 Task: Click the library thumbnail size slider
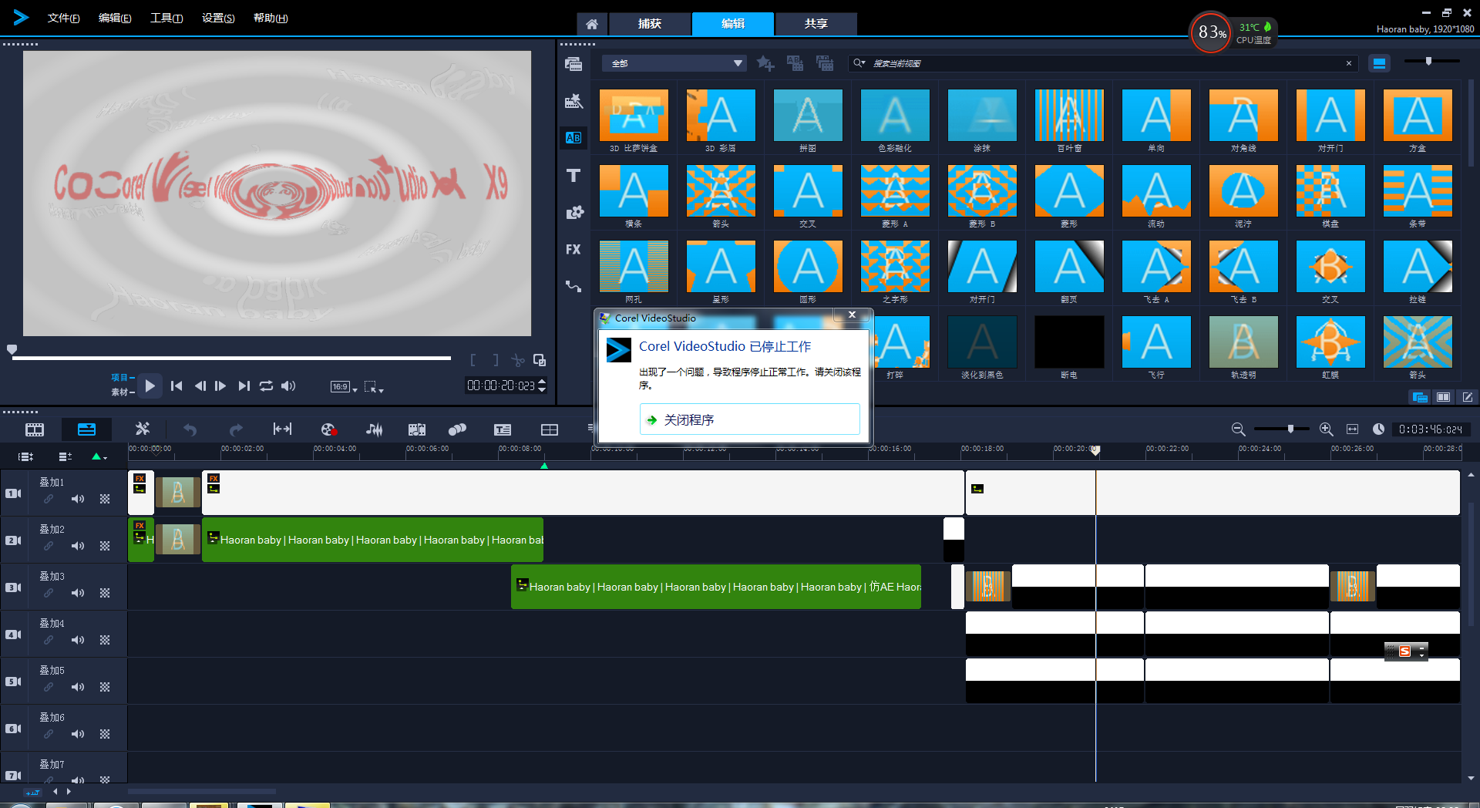(1428, 61)
